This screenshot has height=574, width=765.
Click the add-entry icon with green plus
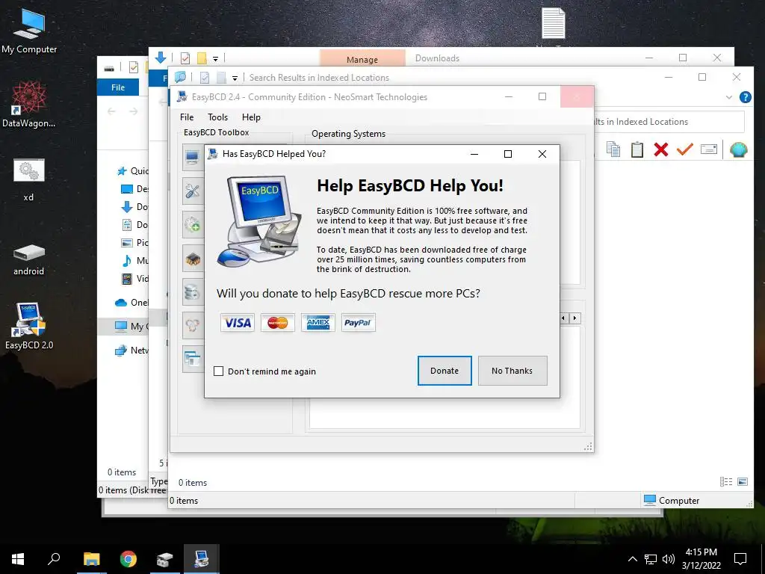coord(192,224)
